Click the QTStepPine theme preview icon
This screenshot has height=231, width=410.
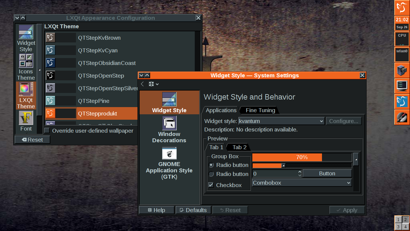click(x=50, y=101)
